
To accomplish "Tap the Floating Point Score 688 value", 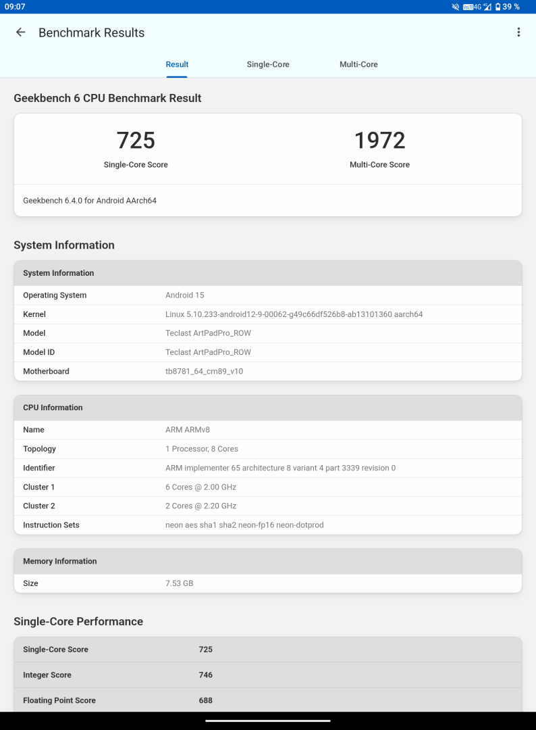I will pos(205,700).
